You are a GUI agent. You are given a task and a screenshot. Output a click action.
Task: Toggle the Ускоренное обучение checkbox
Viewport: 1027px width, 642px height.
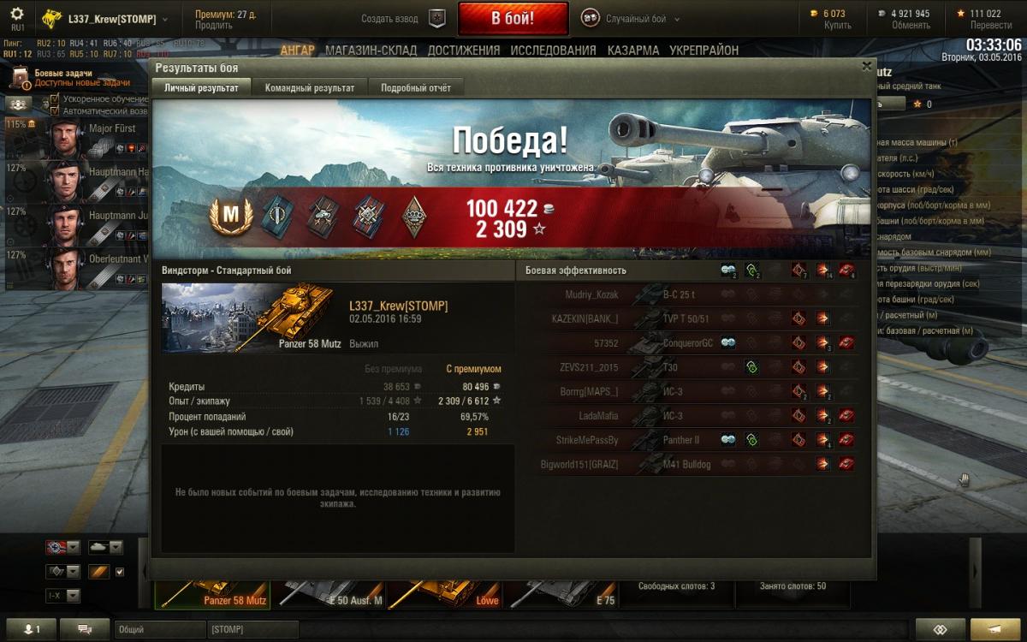[55, 99]
